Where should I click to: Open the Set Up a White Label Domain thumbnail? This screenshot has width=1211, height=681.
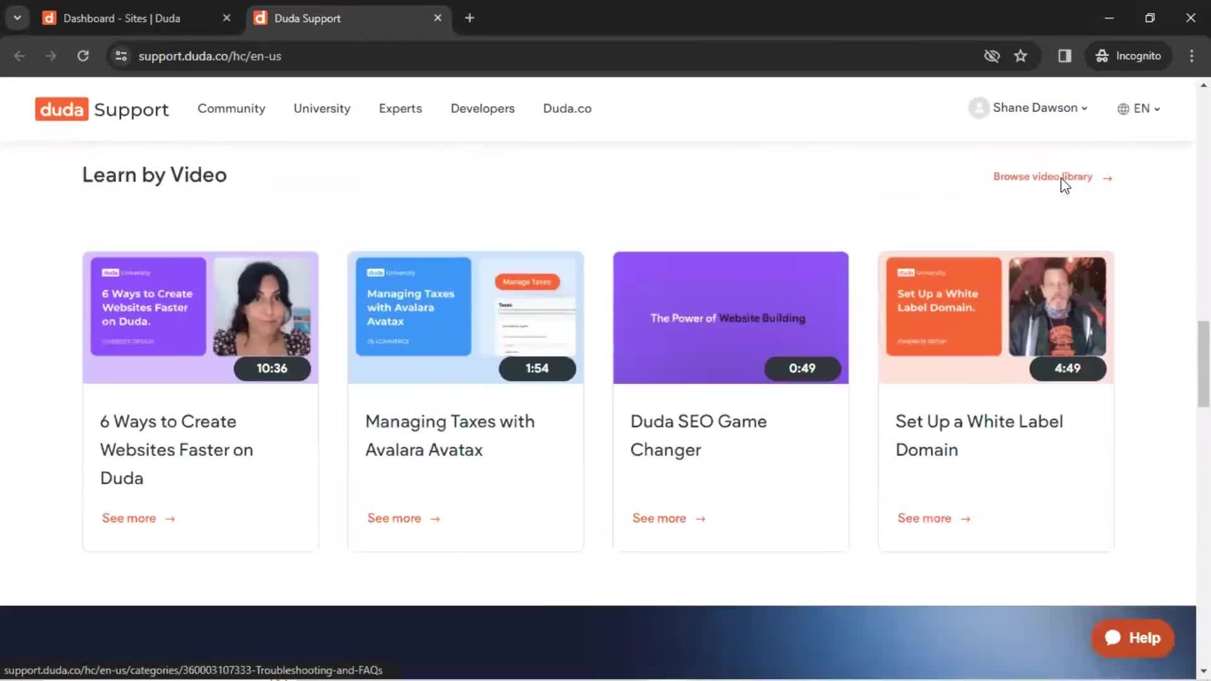click(x=996, y=318)
